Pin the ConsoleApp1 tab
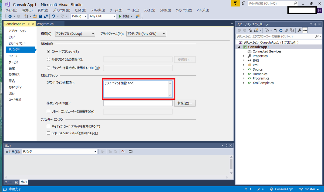This screenshot has width=324, height=192. 28,24
